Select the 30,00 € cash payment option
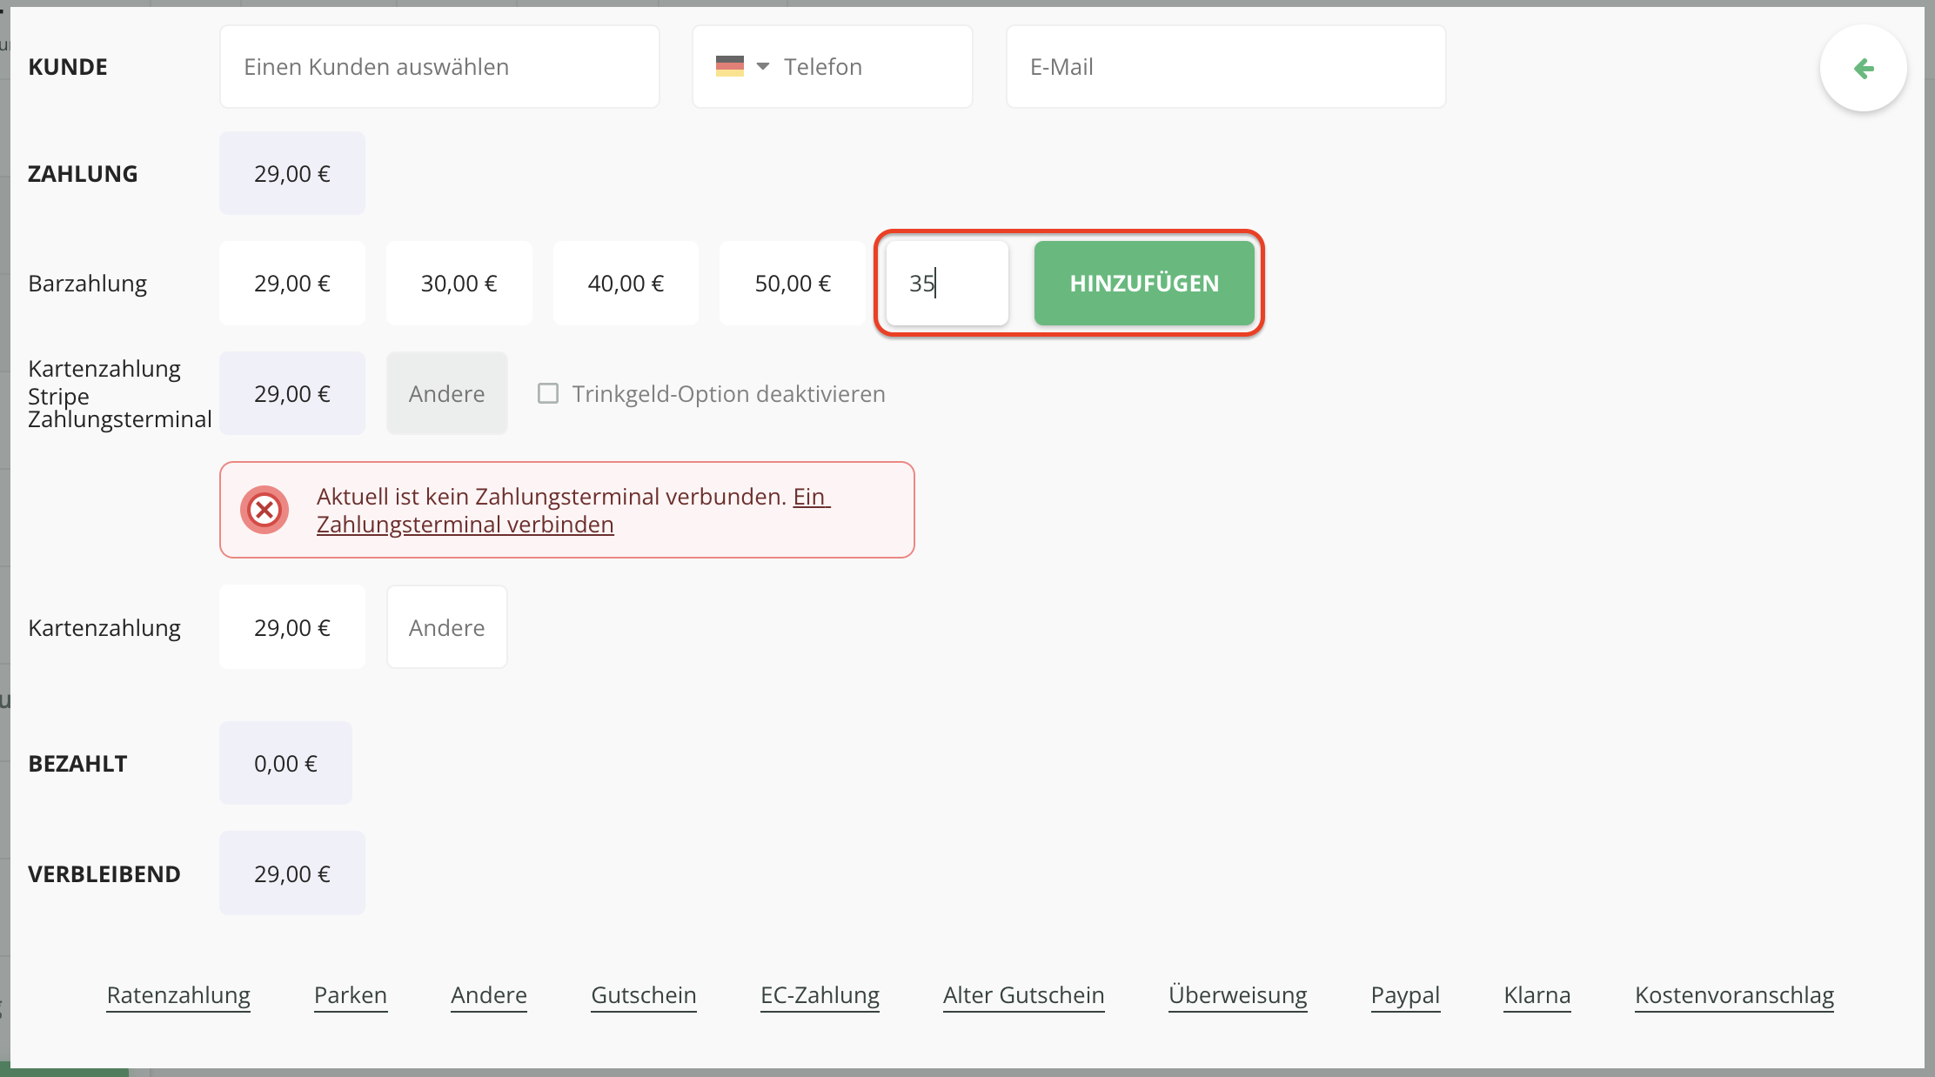1935x1077 pixels. click(x=459, y=284)
